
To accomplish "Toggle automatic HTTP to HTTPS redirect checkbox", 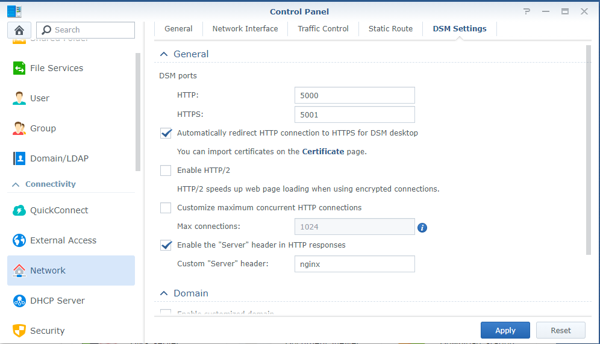I will (x=166, y=133).
